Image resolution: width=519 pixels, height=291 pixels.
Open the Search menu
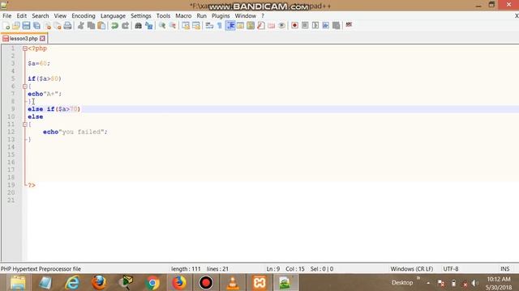[x=41, y=16]
